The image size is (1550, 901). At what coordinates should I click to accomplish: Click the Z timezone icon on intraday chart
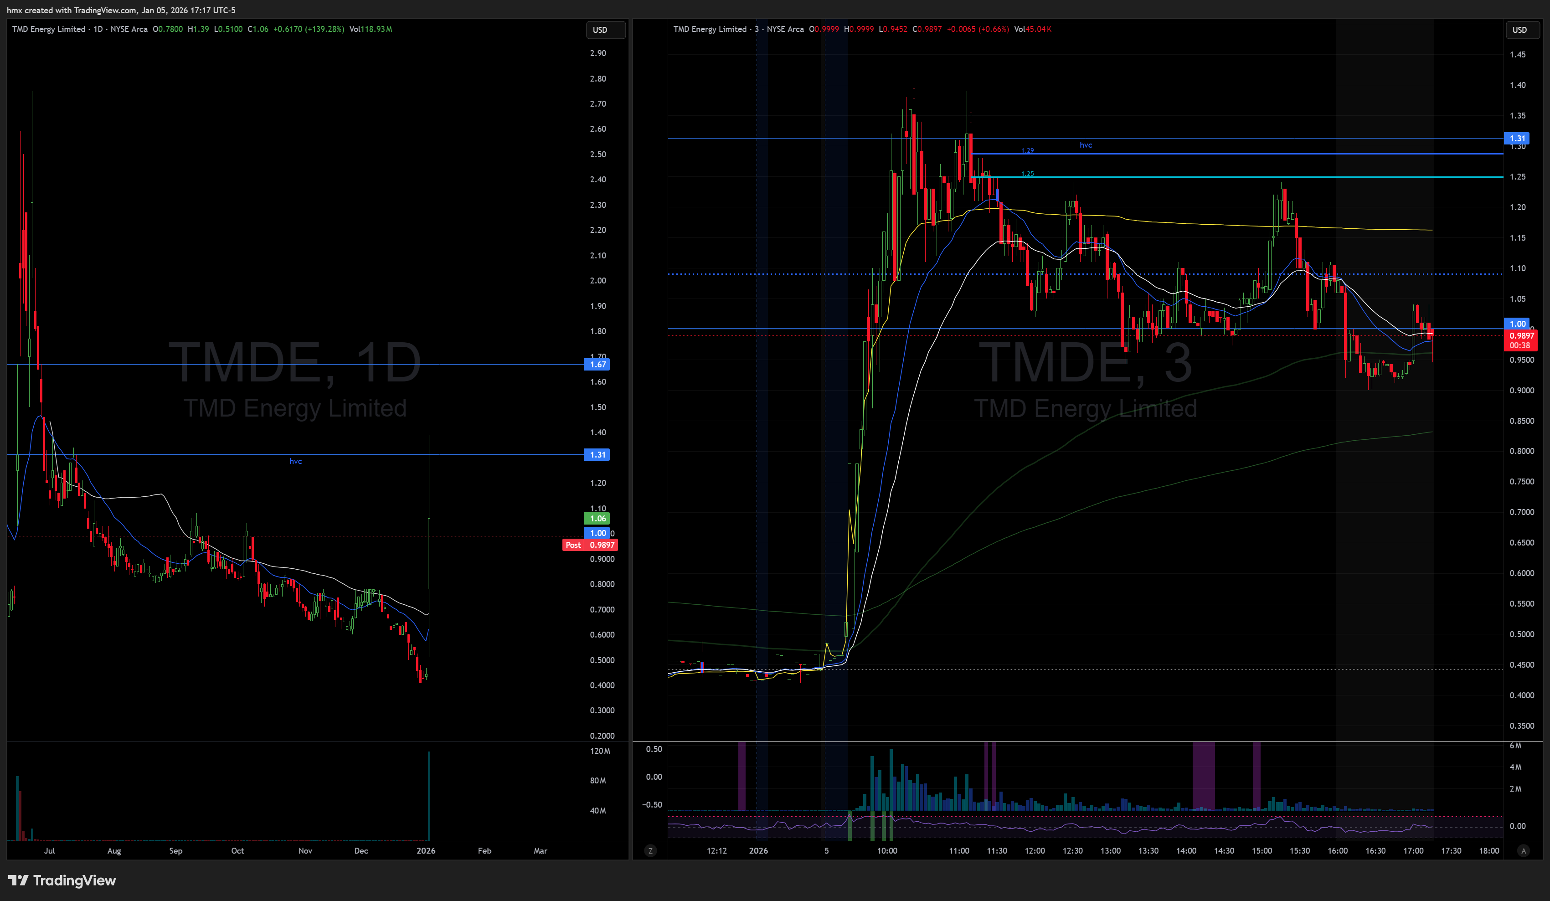click(650, 850)
